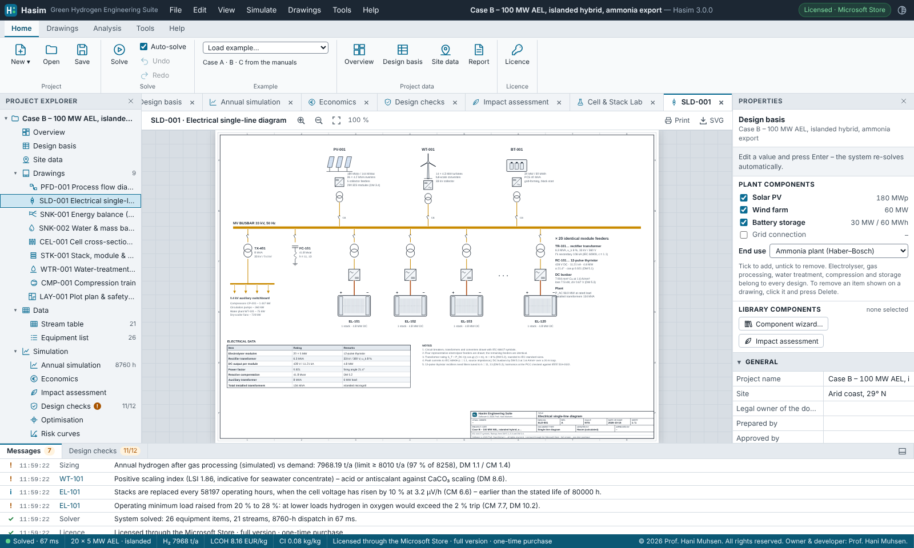The image size is (914, 548).
Task: Click the Solve toolbar icon
Action: tap(119, 50)
